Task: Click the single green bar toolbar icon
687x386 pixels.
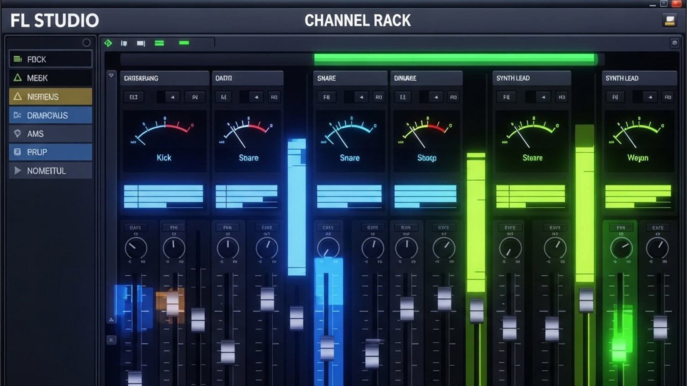Action: (x=184, y=43)
